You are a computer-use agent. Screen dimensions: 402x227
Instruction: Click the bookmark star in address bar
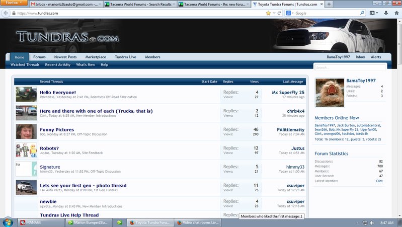click(268, 13)
